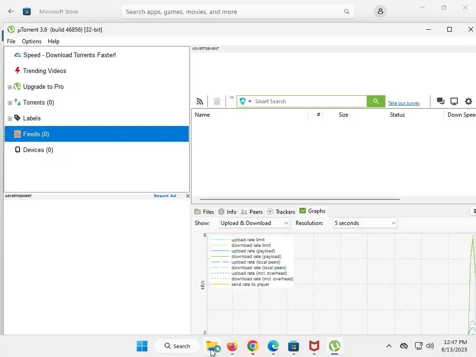This screenshot has width=476, height=357.
Task: Click the Microsoft Store search field
Action: tap(238, 12)
